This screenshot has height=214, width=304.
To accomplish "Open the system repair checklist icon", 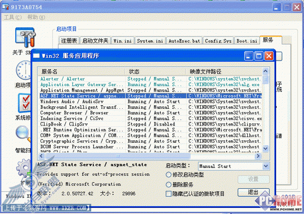I will tap(24, 103).
